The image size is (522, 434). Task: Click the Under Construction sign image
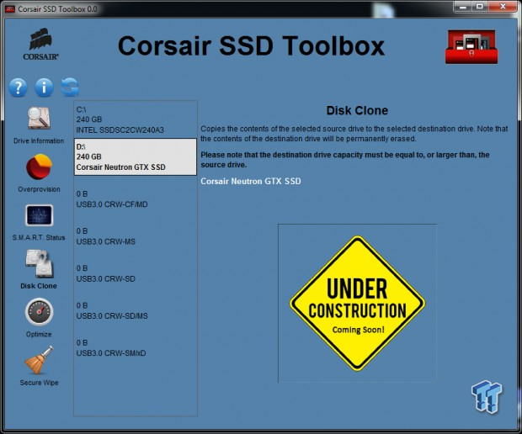click(x=357, y=304)
